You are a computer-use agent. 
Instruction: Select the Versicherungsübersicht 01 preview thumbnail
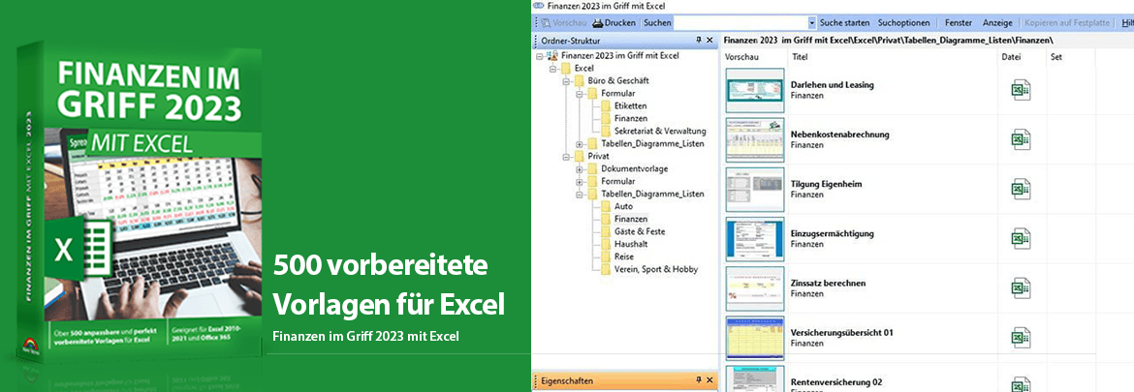pyautogui.click(x=754, y=338)
